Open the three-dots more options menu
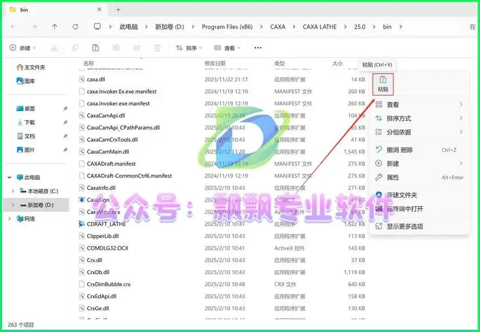 tap(258, 48)
